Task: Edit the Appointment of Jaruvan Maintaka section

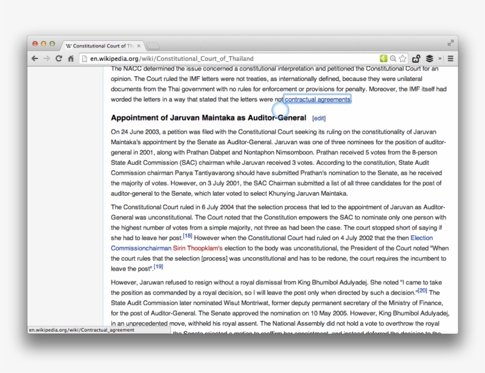Action: [x=319, y=118]
